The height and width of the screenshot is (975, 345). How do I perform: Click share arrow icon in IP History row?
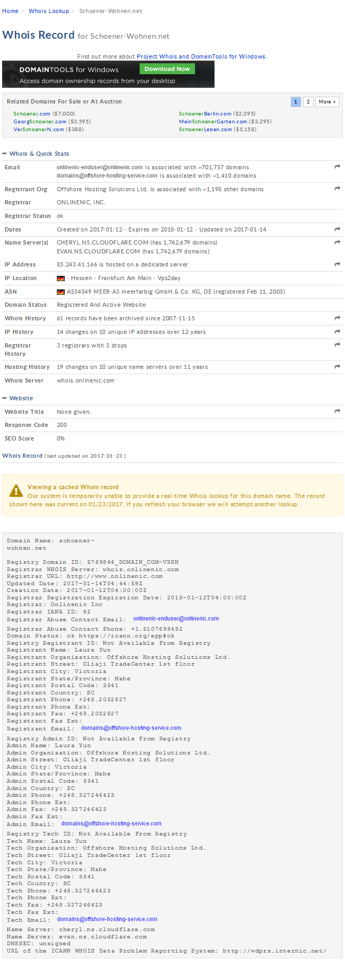click(337, 331)
